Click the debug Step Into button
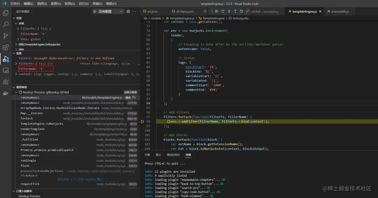Screen dimensions: 378x198 click(x=229, y=12)
